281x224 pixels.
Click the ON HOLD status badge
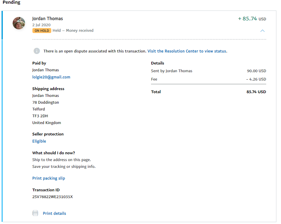pos(42,31)
